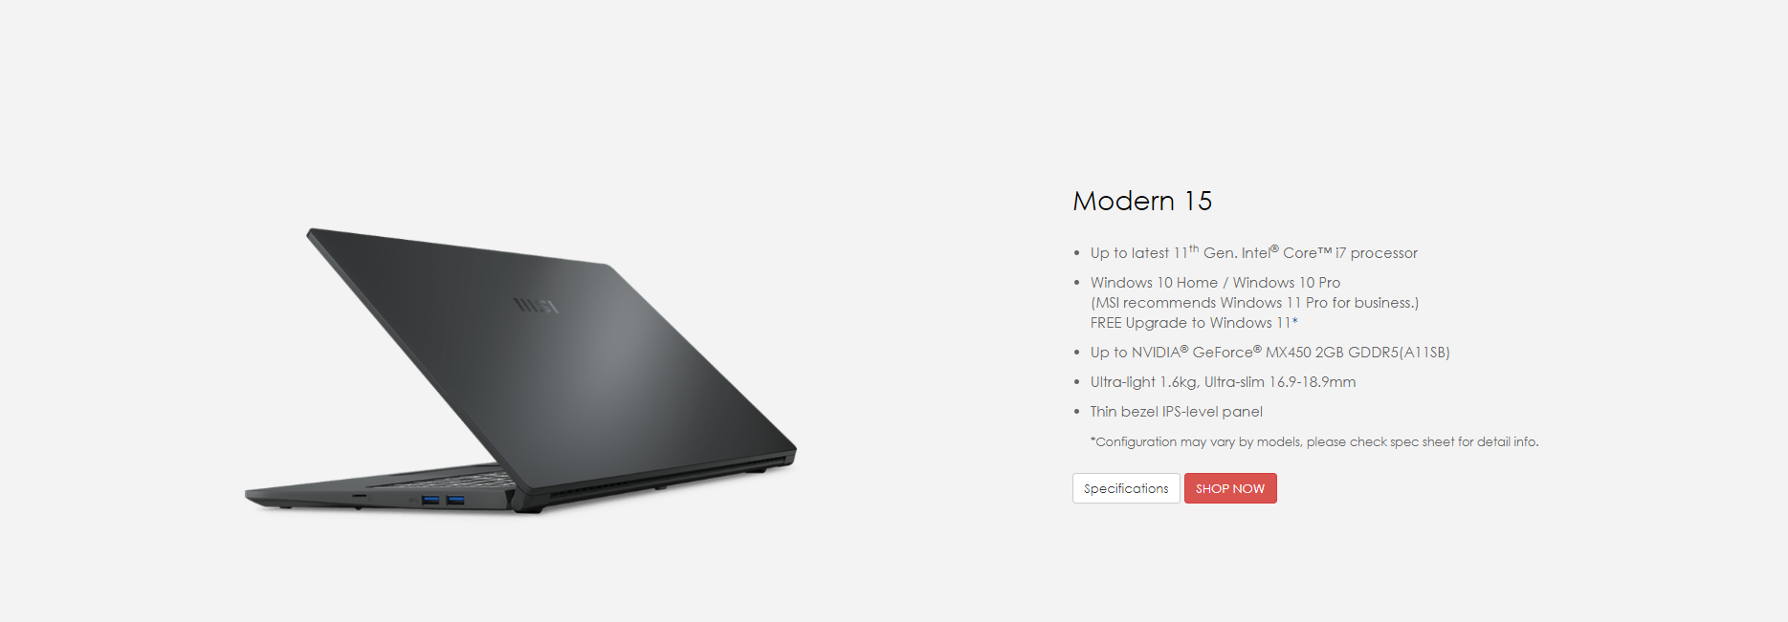Open the Specifications page
This screenshot has height=622, width=1788.
(x=1126, y=488)
